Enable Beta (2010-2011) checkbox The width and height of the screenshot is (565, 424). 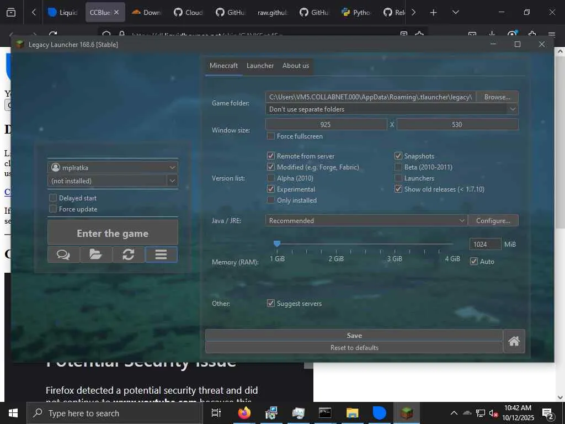coord(398,167)
